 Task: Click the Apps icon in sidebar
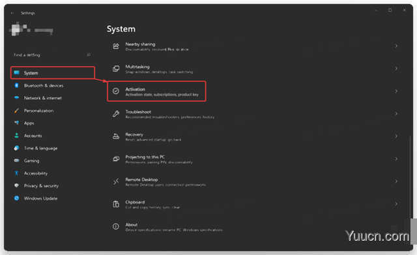[x=16, y=123]
